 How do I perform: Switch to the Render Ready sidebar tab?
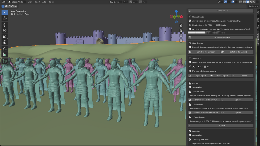pyautogui.click(x=258, y=38)
